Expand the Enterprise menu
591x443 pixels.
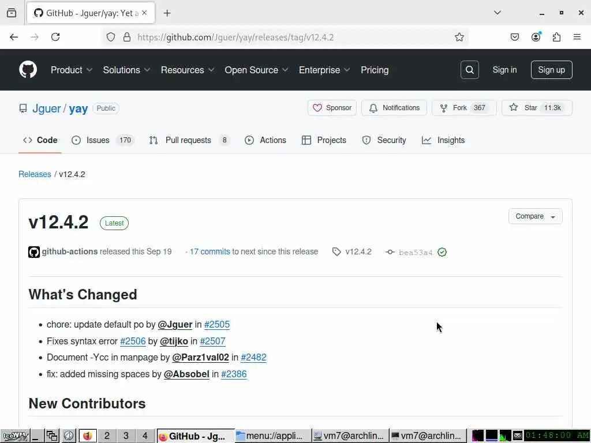(324, 70)
